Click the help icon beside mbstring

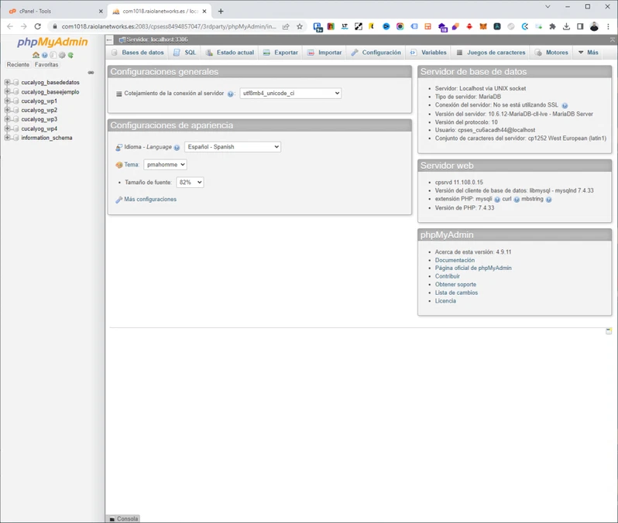pyautogui.click(x=548, y=200)
